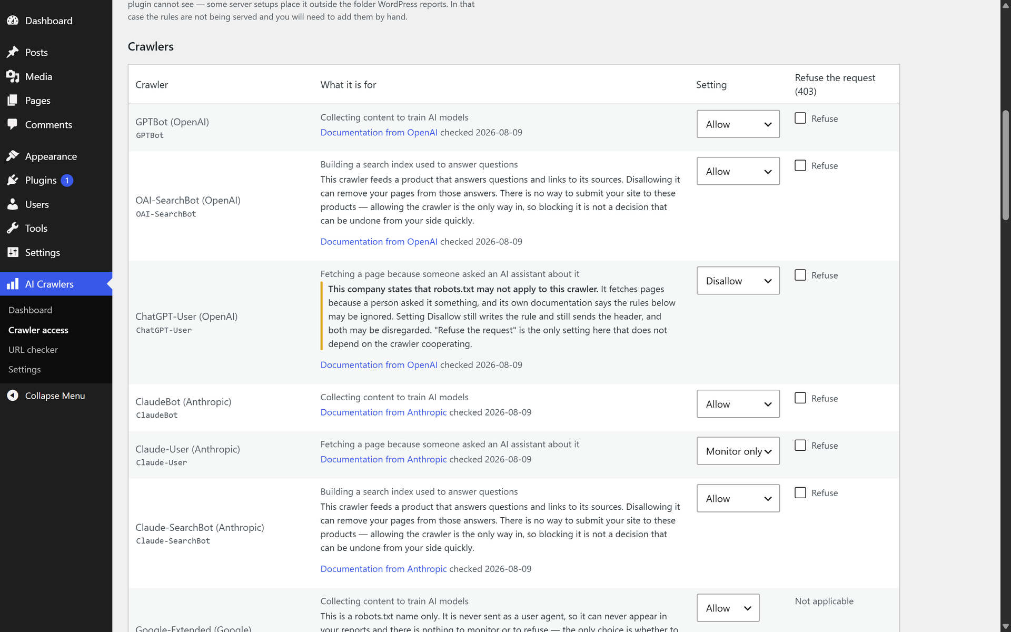Click the scrollbar up arrow
The image size is (1011, 632).
tap(1006, 5)
